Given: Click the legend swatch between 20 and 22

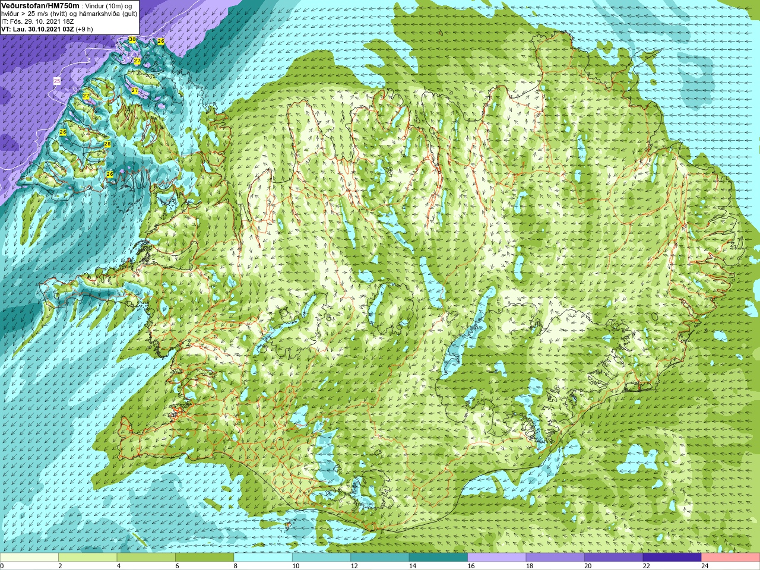Looking at the screenshot, I should pos(614,558).
